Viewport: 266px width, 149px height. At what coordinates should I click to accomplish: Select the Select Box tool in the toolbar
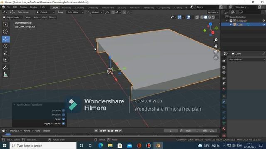[x=5, y=25]
